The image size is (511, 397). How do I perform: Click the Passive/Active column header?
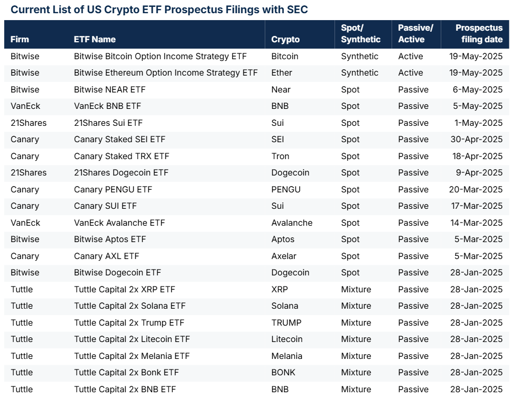(415, 34)
